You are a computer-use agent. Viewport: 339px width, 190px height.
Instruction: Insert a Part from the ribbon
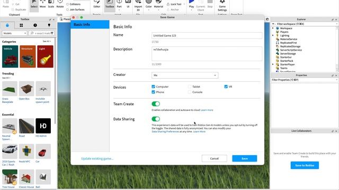(x=119, y=4)
